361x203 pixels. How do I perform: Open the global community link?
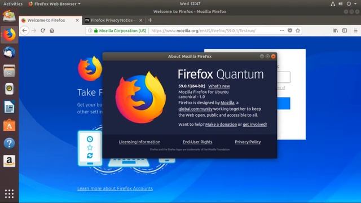[195, 109]
